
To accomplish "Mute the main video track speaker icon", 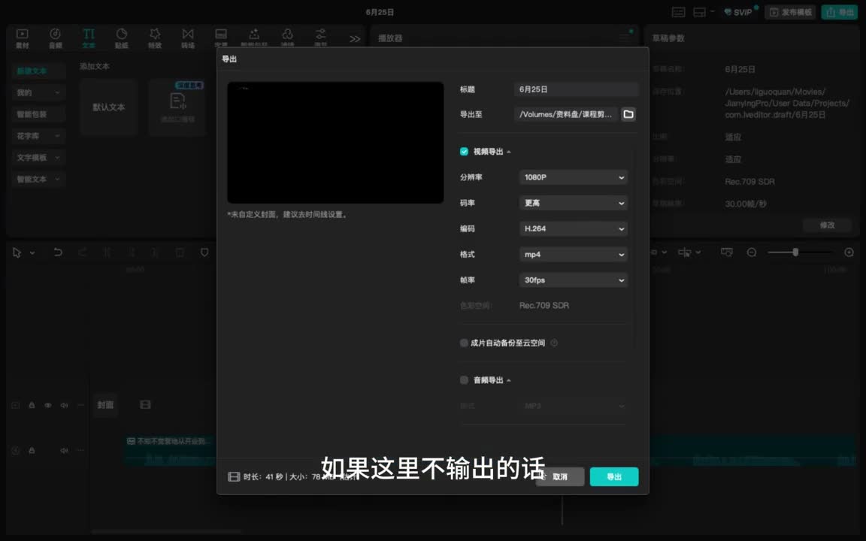I will point(64,405).
